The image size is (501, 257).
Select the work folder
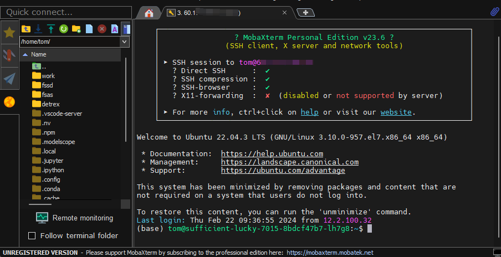[43, 76]
